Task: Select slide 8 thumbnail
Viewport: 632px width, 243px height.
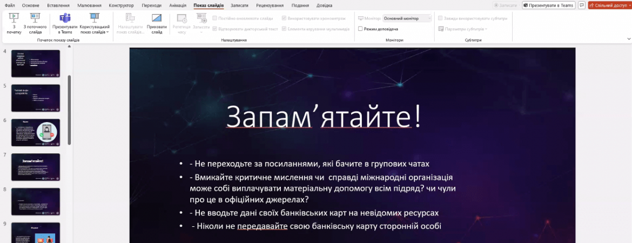Action: [36, 201]
